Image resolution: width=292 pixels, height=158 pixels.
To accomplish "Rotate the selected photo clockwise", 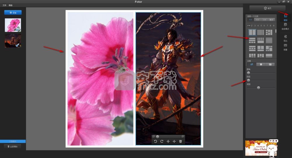I will [162, 141].
